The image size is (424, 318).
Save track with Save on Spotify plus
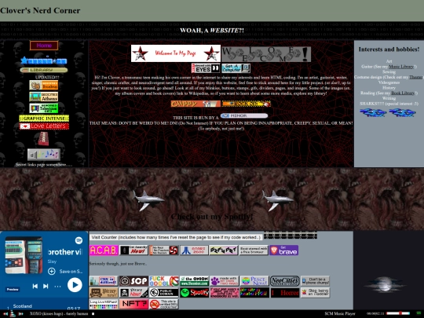[x=51, y=271]
